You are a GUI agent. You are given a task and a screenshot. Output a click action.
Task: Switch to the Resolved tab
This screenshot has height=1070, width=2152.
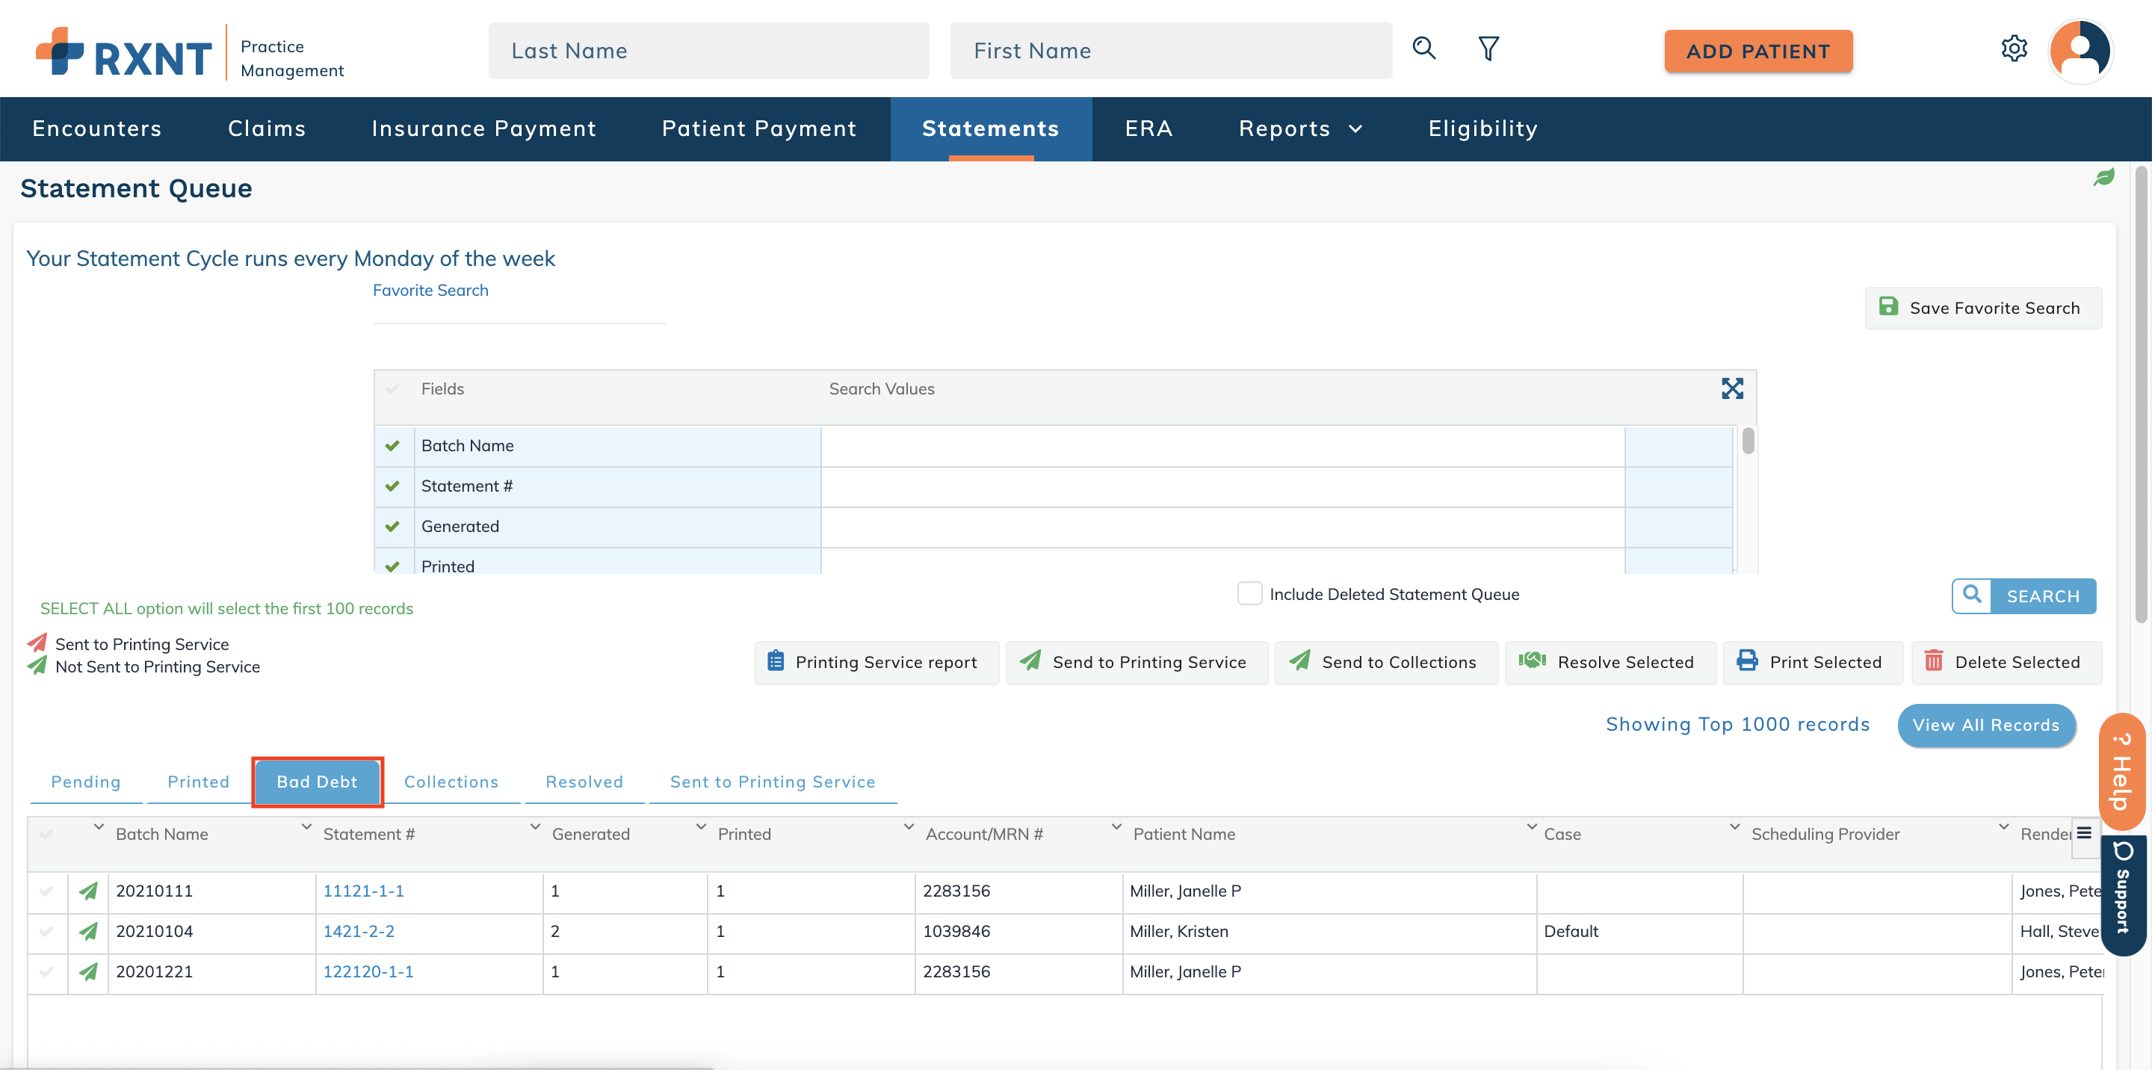pyautogui.click(x=584, y=782)
